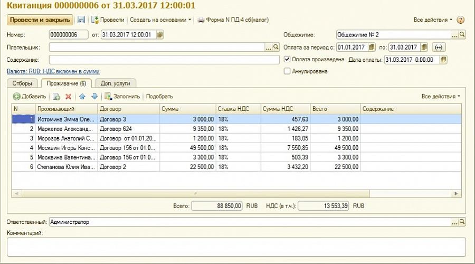
Task: Click the copy row icon
Action: [x=56, y=97]
